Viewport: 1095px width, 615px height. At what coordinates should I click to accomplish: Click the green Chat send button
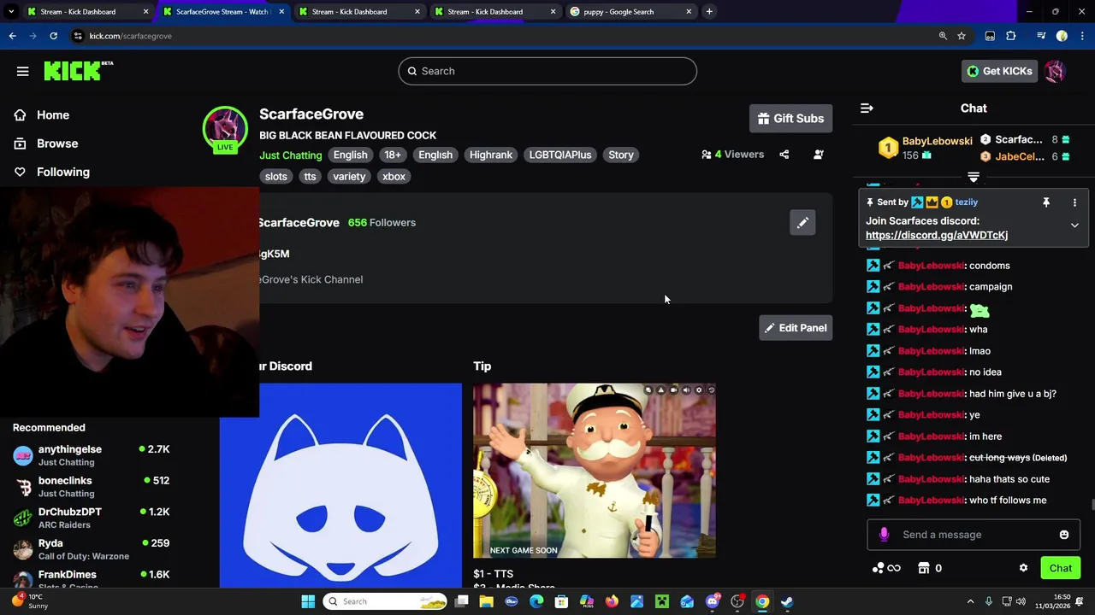coord(1061,568)
